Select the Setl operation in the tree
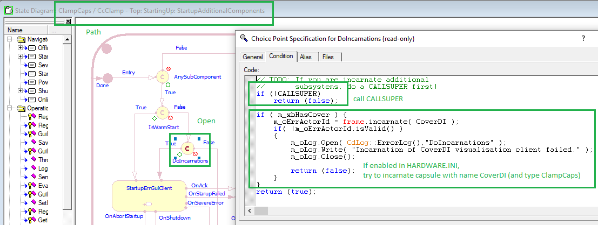 (43, 202)
